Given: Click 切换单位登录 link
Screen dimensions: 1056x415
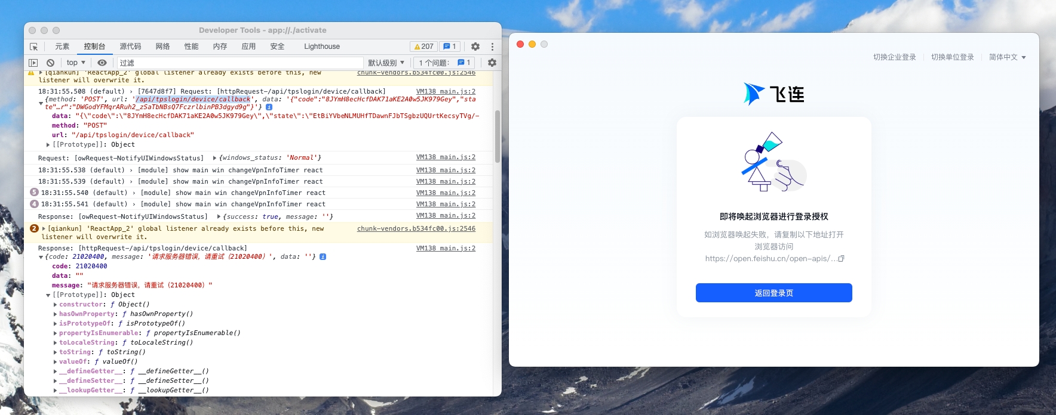Looking at the screenshot, I should [x=952, y=57].
